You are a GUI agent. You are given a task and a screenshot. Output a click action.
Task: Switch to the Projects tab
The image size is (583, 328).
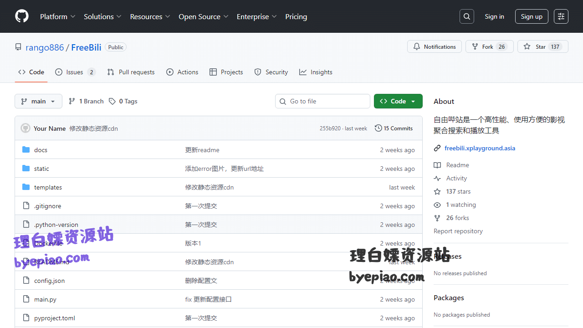226,72
